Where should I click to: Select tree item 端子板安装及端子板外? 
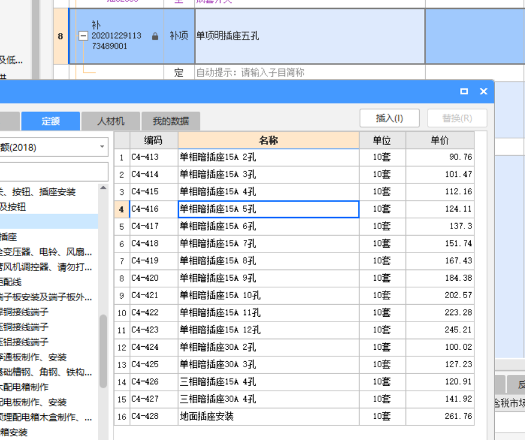pos(46,297)
